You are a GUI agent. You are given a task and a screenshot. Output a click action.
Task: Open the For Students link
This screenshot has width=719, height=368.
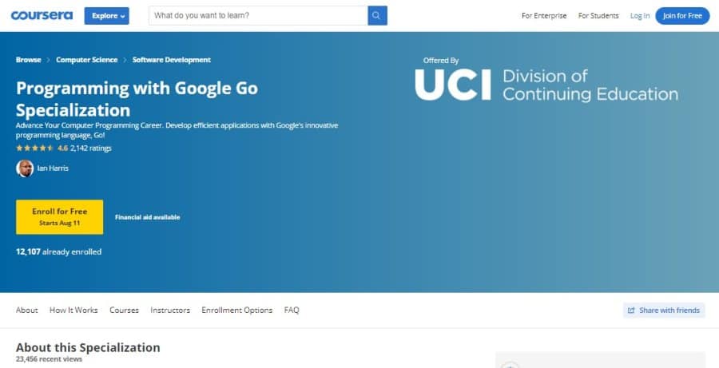click(x=598, y=16)
